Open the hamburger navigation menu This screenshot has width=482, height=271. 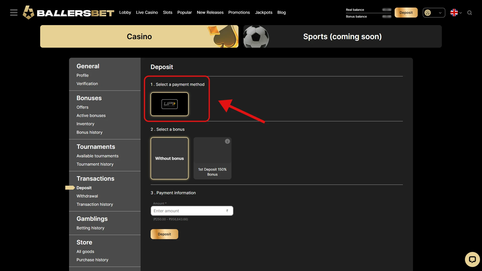[14, 12]
